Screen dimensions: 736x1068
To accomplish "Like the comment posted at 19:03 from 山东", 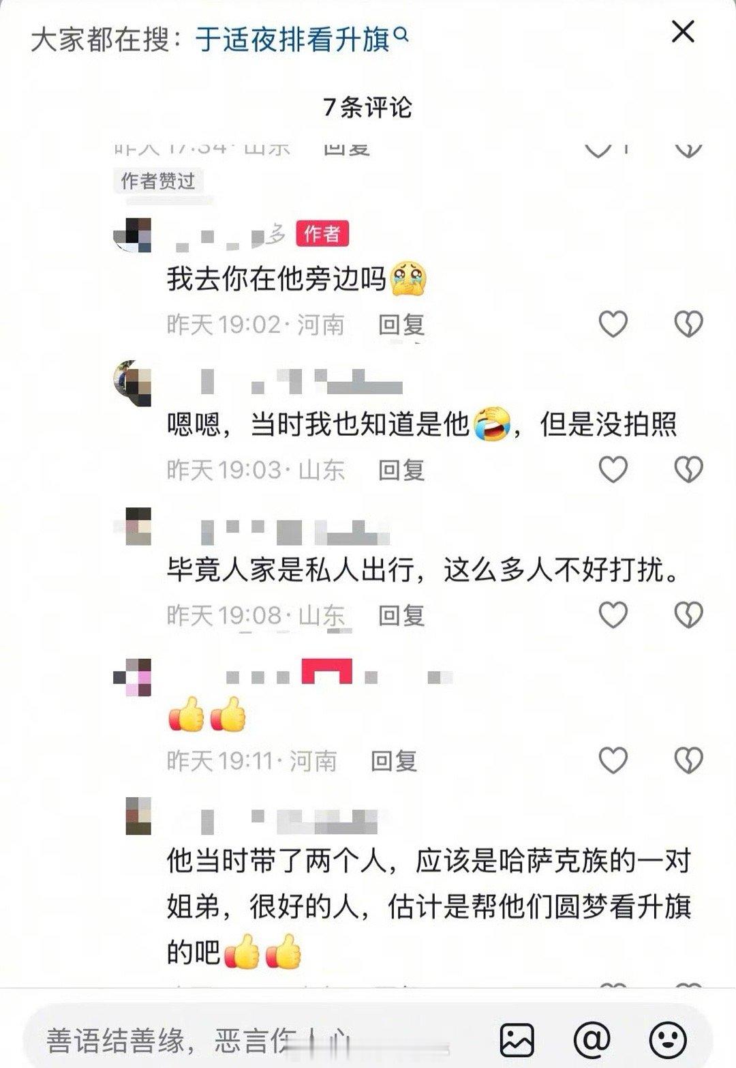I will [613, 469].
